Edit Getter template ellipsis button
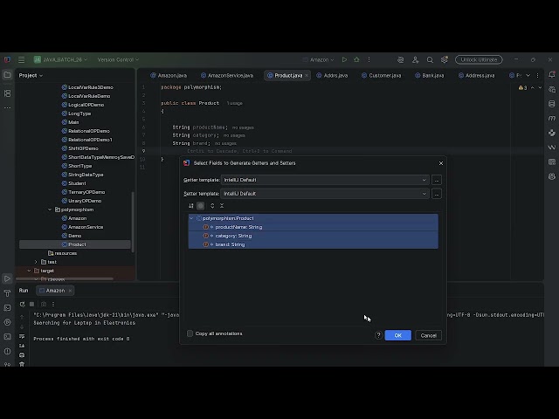559x419 pixels. [x=437, y=180]
